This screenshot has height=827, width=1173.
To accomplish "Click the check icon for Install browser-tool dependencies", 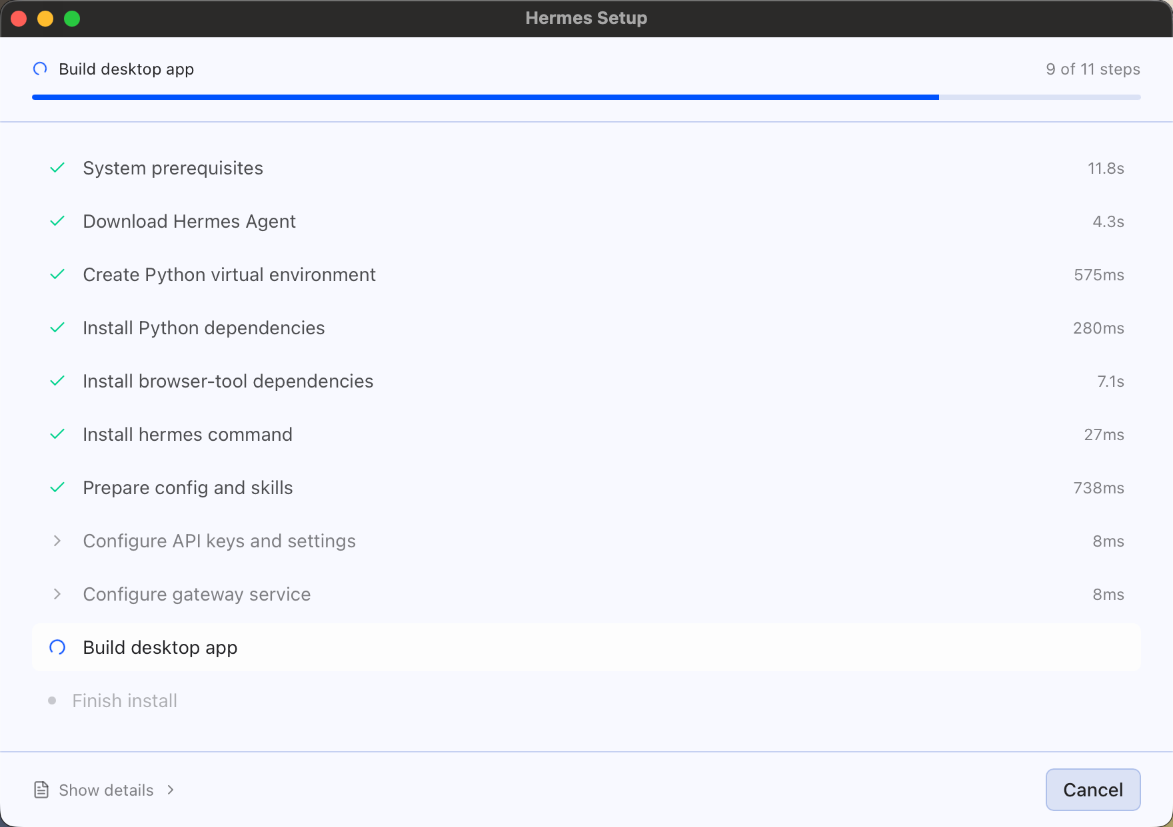I will coord(57,381).
